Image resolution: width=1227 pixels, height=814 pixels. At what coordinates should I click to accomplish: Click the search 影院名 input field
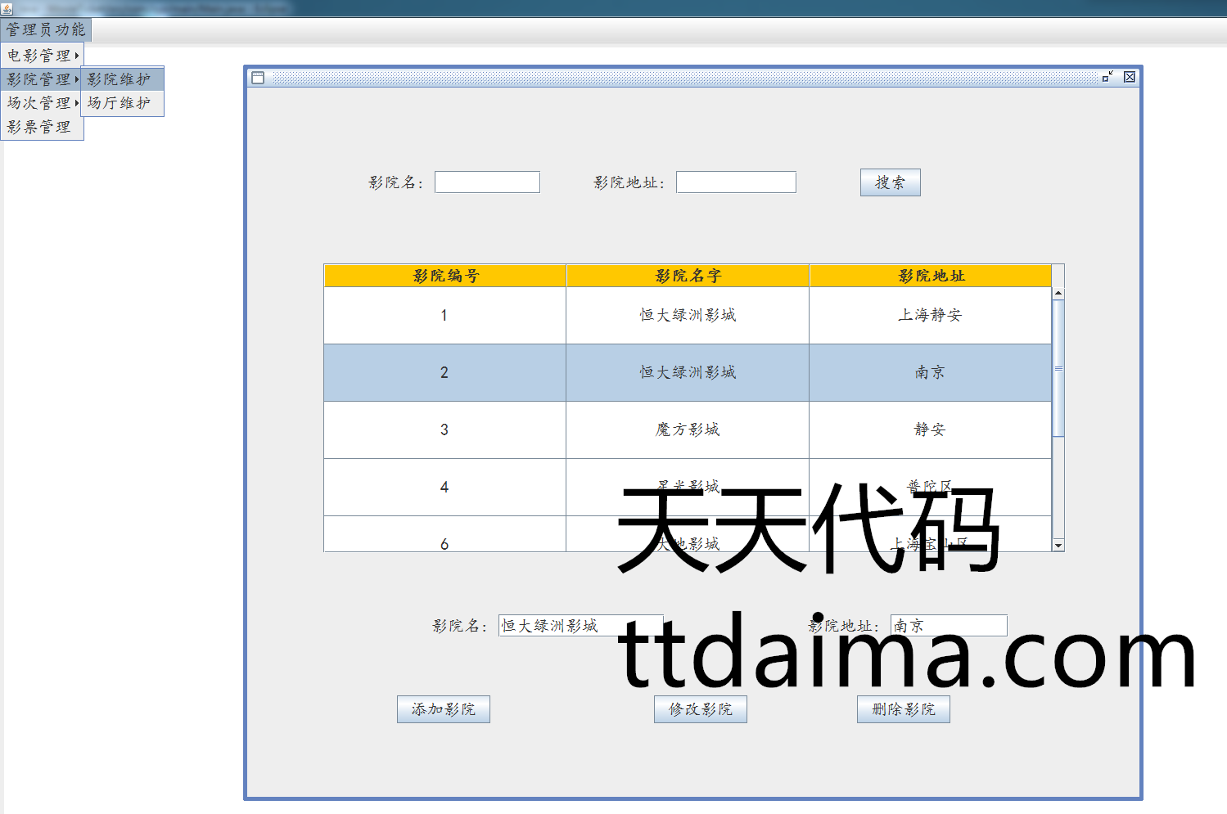(x=487, y=182)
